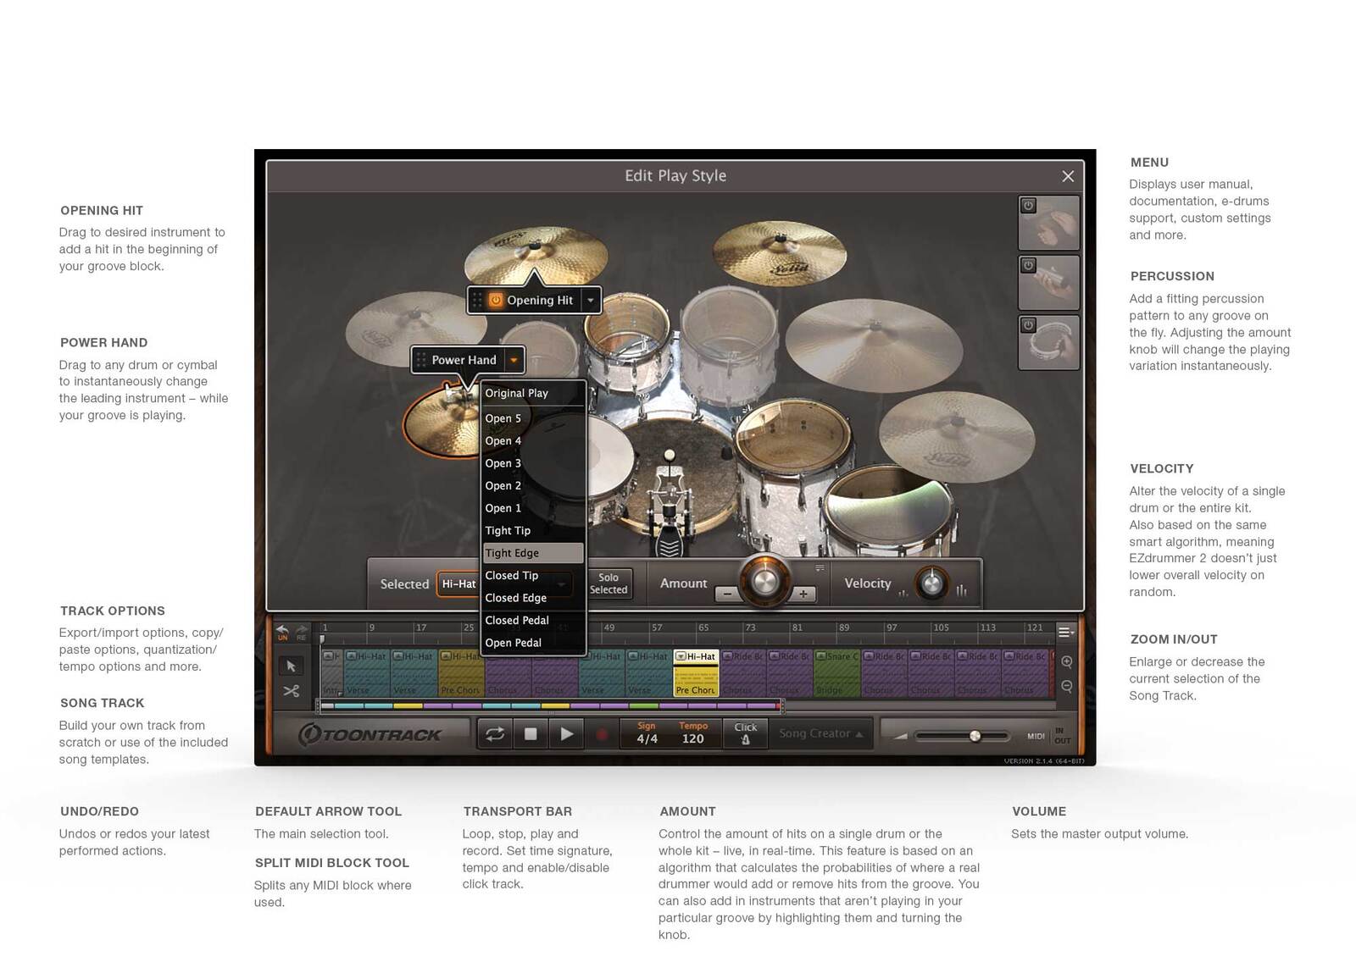
Task: Toggle the Opening Hit power button
Action: pos(496,300)
